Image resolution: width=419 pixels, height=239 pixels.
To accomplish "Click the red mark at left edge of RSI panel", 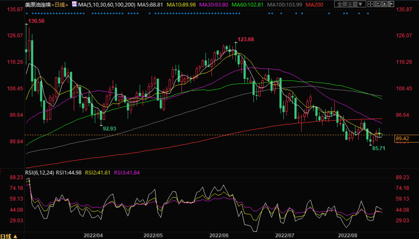I will coord(1,171).
